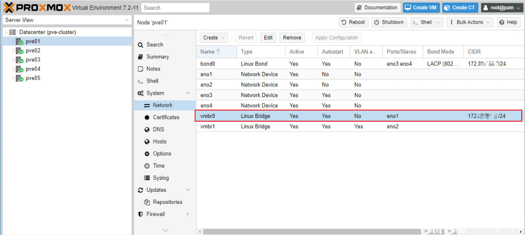
Task: Select the pve02 server icon
Action: click(20, 51)
